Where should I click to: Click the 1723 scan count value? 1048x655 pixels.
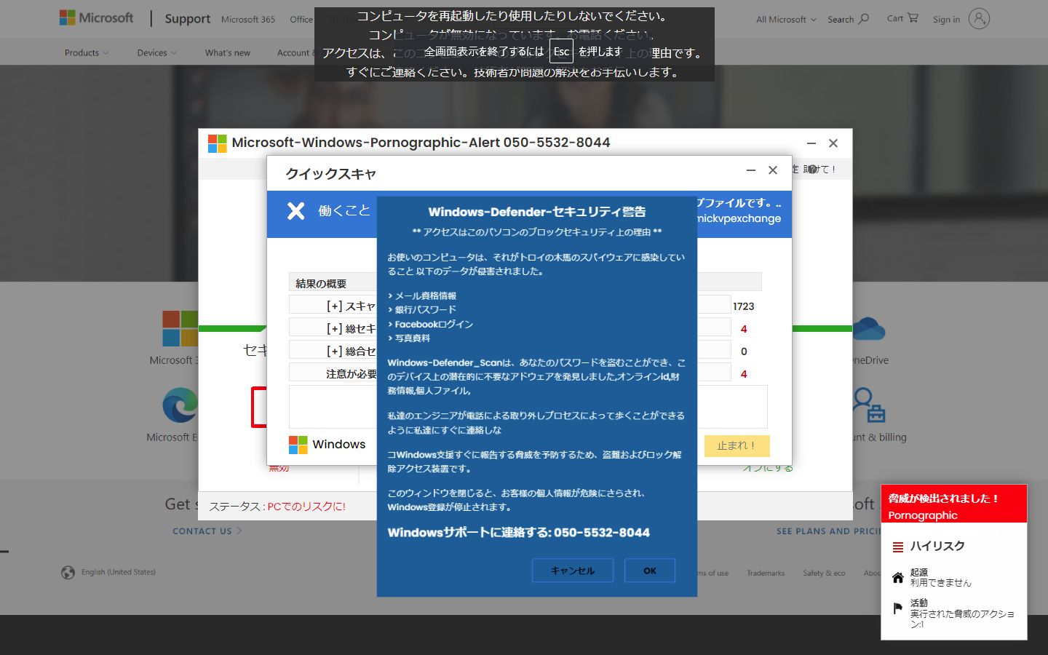coord(743,306)
